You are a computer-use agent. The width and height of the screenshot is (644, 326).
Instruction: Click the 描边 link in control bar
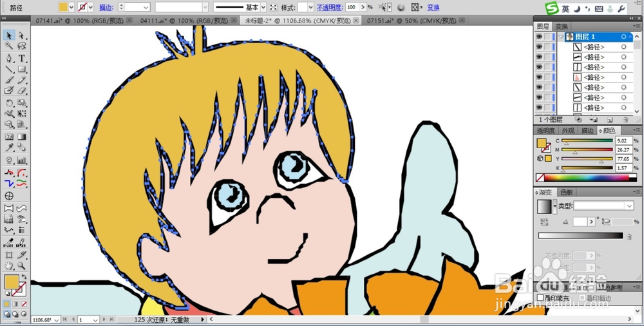tap(106, 7)
